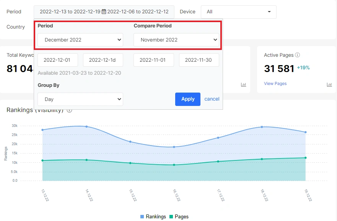Click the info icon beside Rankings (Visibility)
This screenshot has width=337, height=221.
[x=69, y=111]
